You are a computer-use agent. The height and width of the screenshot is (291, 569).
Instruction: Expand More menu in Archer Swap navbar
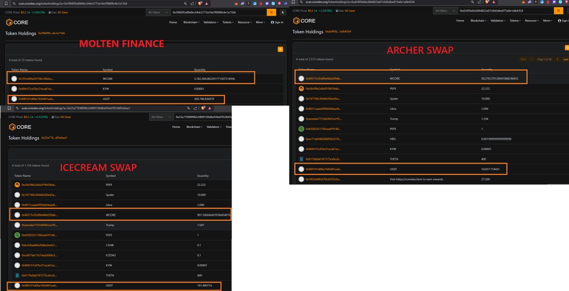tap(548, 21)
